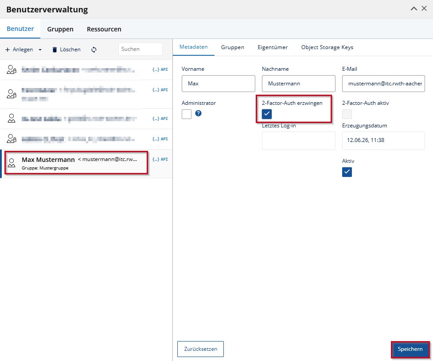The height and width of the screenshot is (361, 433).
Task: Open the Administrator help question mark
Action: [198, 113]
